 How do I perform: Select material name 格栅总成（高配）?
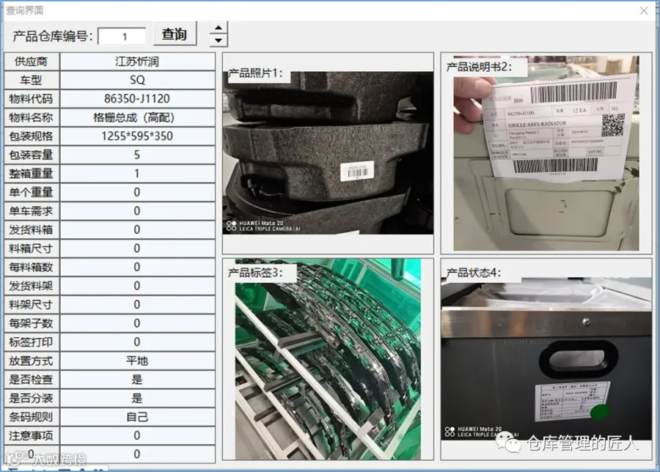(137, 117)
